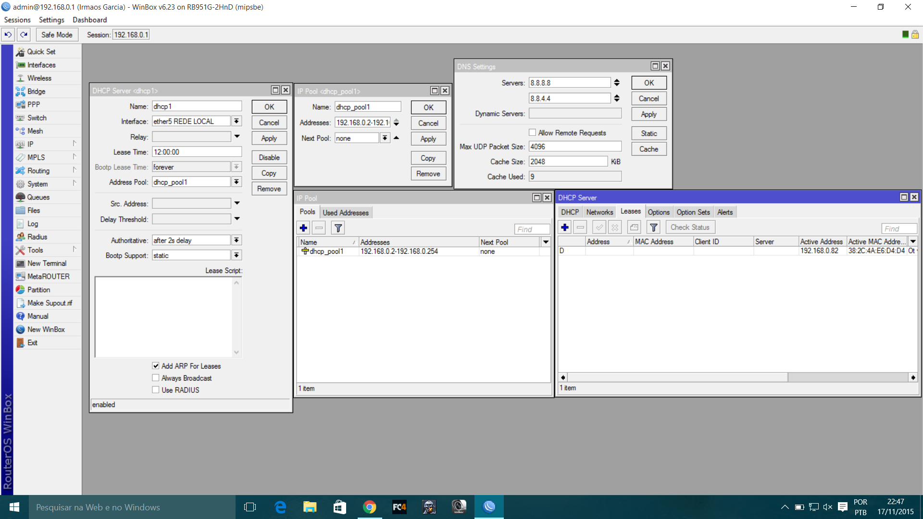Image resolution: width=923 pixels, height=519 pixels.
Task: Click the Undo arrow icon in toolbar
Action: (x=8, y=35)
